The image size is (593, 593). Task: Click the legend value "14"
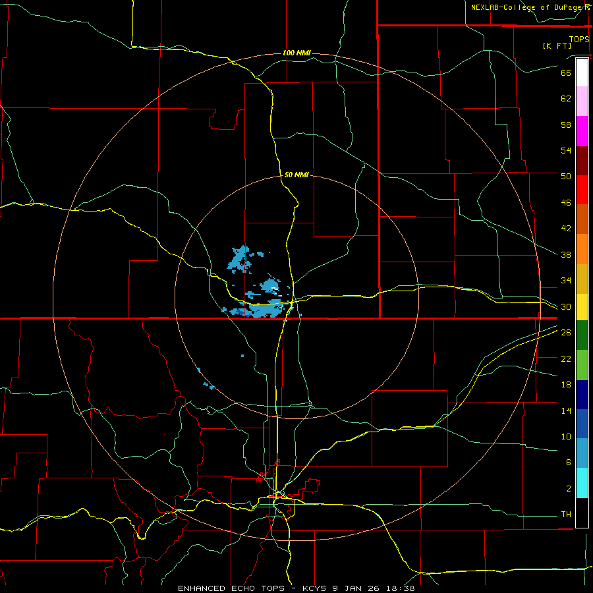566,410
